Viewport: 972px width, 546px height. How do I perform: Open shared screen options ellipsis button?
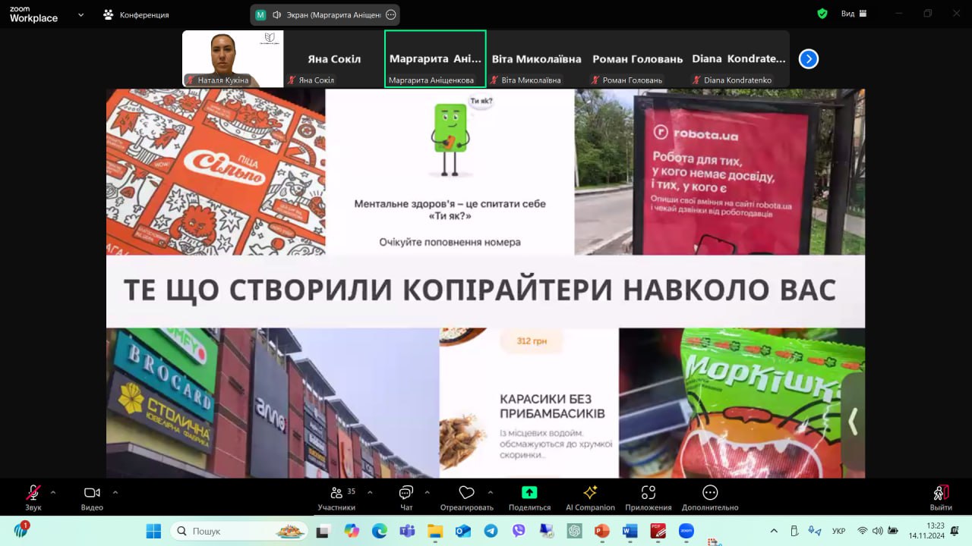(391, 14)
